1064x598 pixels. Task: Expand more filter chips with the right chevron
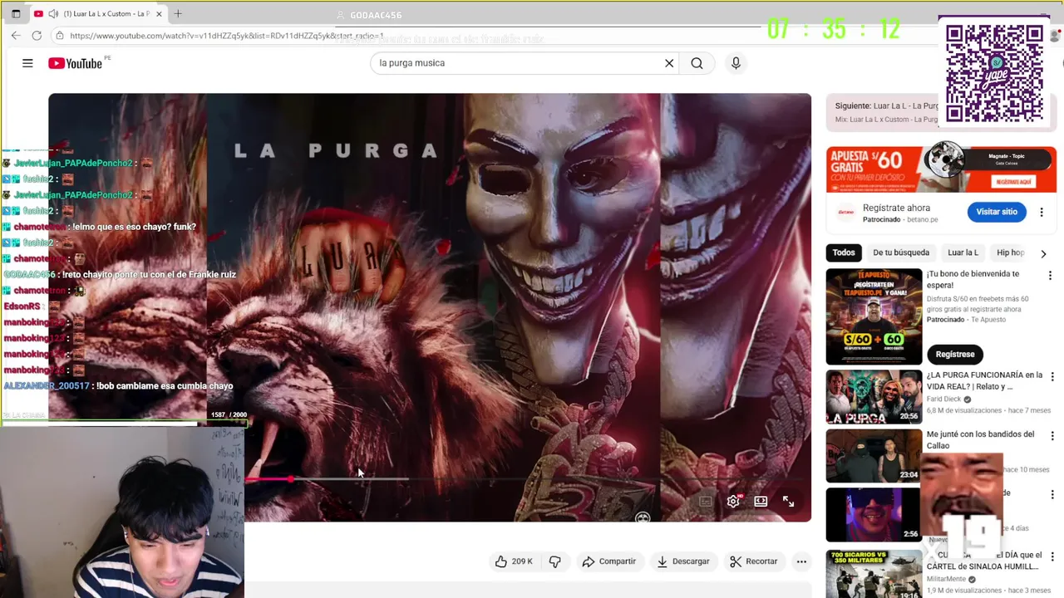(1043, 253)
